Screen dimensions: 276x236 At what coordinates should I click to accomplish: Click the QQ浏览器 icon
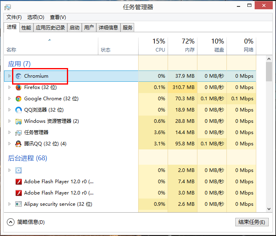coord(19,110)
